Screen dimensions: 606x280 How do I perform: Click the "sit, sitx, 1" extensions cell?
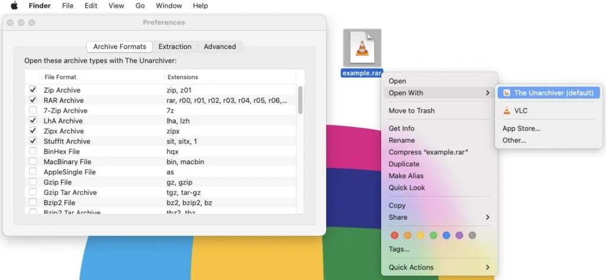[x=182, y=141]
